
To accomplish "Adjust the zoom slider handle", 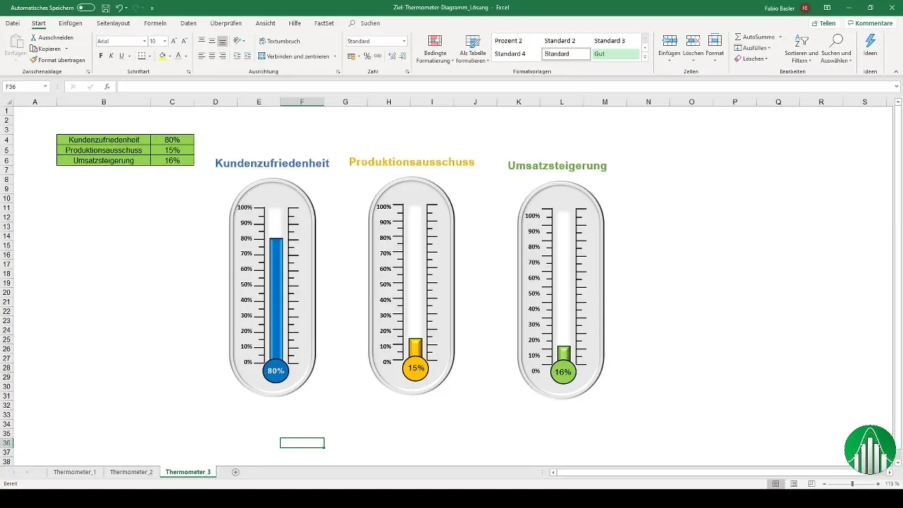I will coord(852,484).
